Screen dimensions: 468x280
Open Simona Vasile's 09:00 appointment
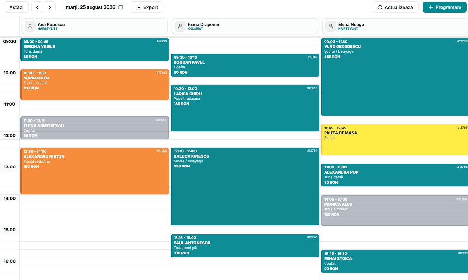(x=95, y=49)
